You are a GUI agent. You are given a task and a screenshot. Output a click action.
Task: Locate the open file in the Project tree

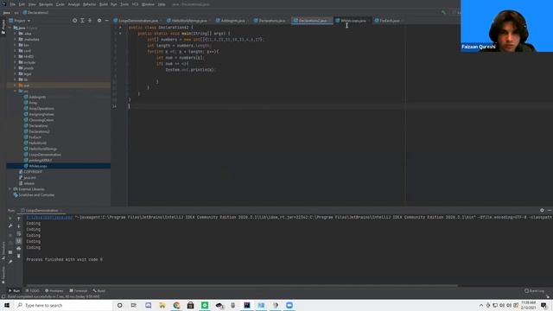[75, 21]
